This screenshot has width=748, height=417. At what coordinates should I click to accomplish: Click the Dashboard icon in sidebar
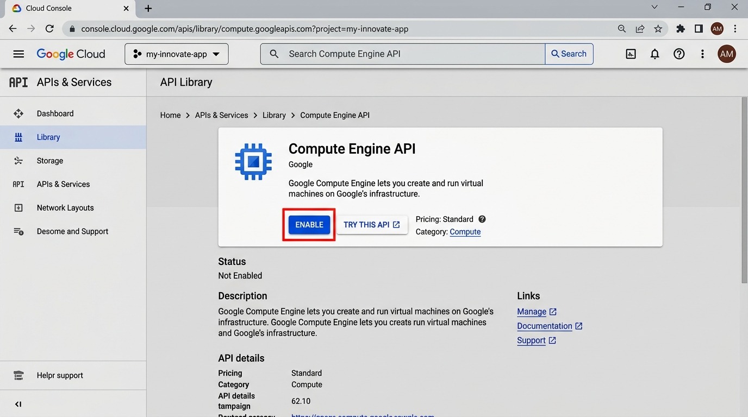(x=18, y=113)
